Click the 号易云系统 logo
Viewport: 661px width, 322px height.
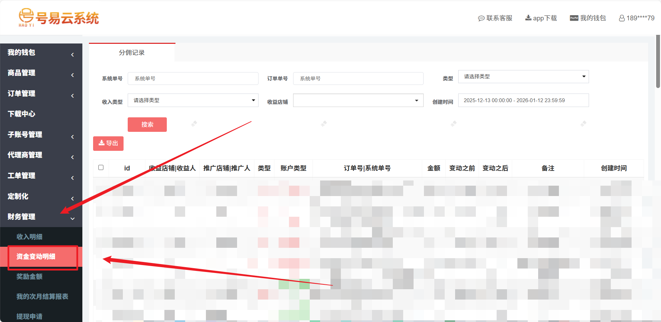point(59,17)
